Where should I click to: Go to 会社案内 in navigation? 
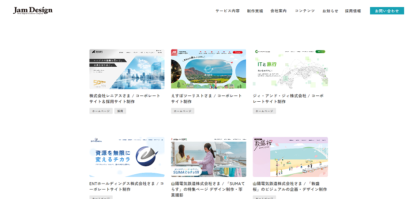coord(278,11)
